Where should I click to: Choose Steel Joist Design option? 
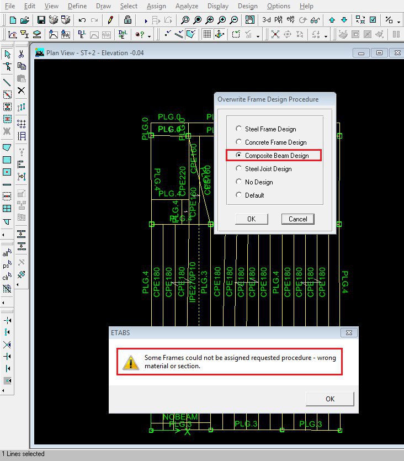(264, 169)
